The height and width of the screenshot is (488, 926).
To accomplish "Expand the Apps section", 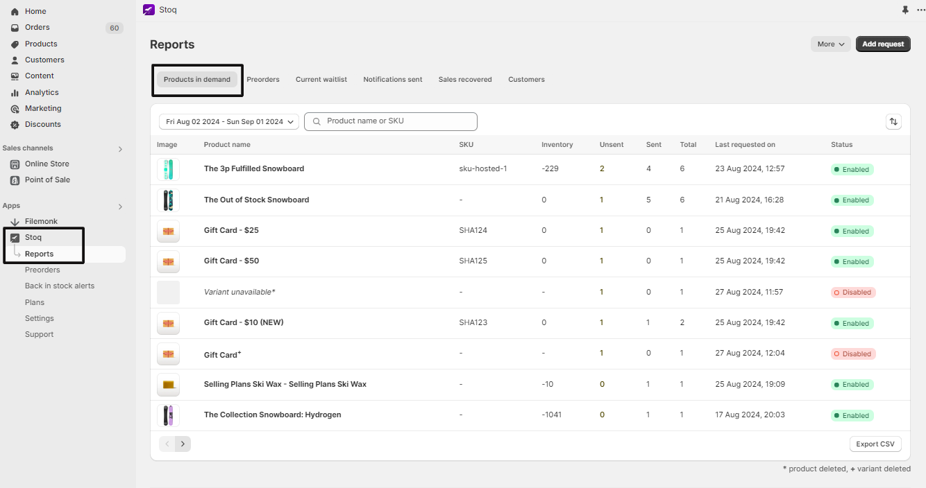I will 120,207.
